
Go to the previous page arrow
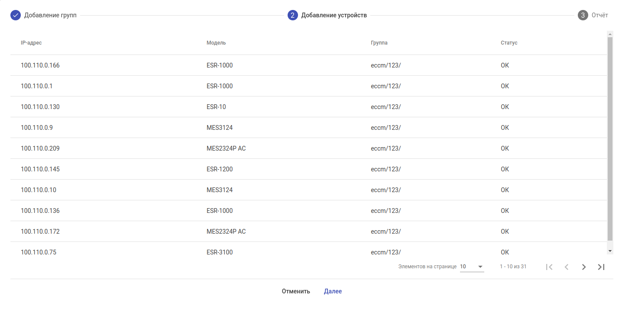coord(567,267)
